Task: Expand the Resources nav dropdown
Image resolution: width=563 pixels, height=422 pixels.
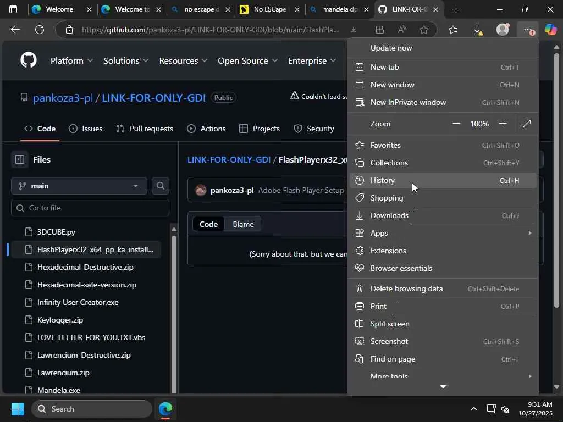Action: pos(183,60)
